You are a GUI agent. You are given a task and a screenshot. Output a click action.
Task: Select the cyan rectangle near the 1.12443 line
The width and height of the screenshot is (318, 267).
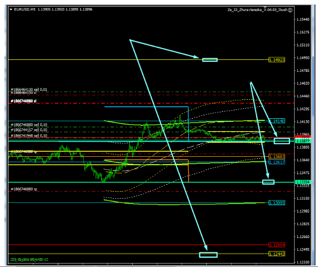pyautogui.click(x=208, y=255)
